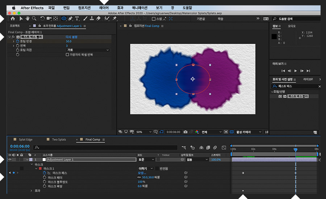Choose the Zoom magnifier tool

[x=34, y=18]
